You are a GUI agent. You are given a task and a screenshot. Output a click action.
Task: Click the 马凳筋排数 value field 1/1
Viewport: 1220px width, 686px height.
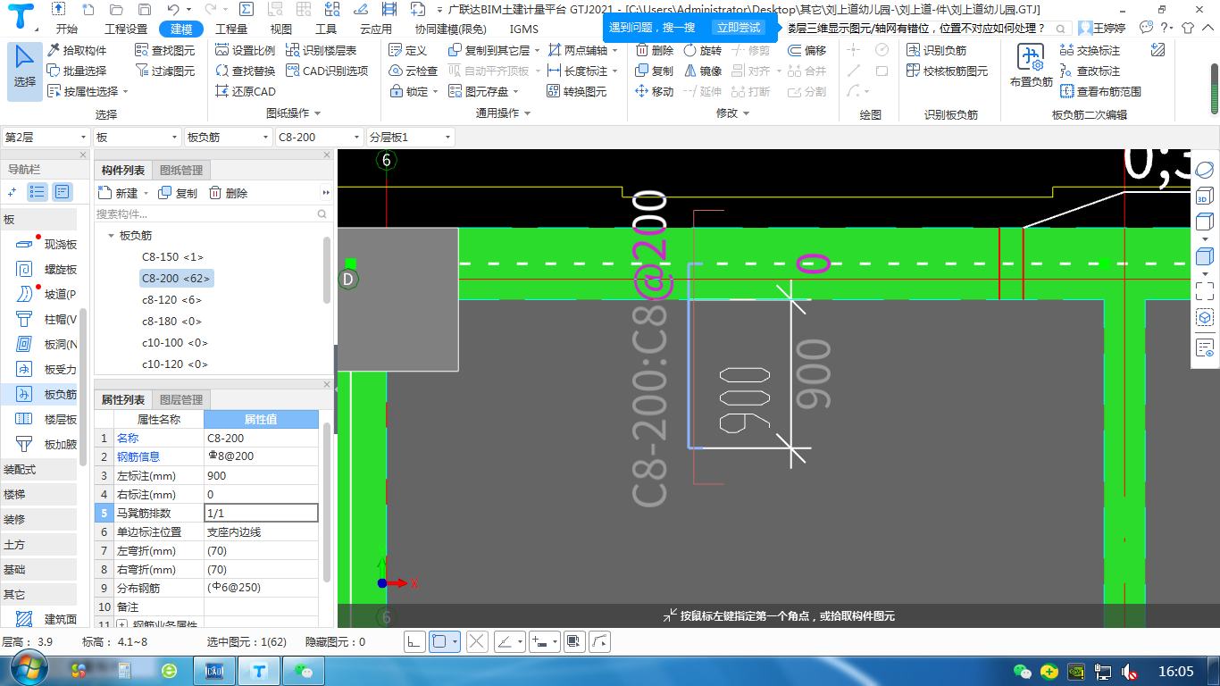(261, 513)
